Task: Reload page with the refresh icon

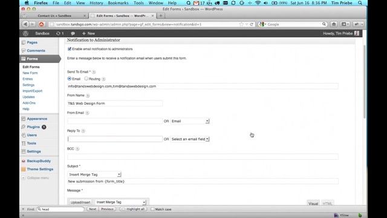Action: point(252,24)
